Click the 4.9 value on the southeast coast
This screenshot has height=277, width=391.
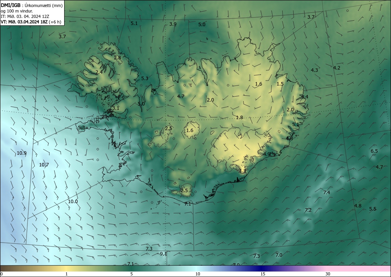pyautogui.click(x=267, y=154)
